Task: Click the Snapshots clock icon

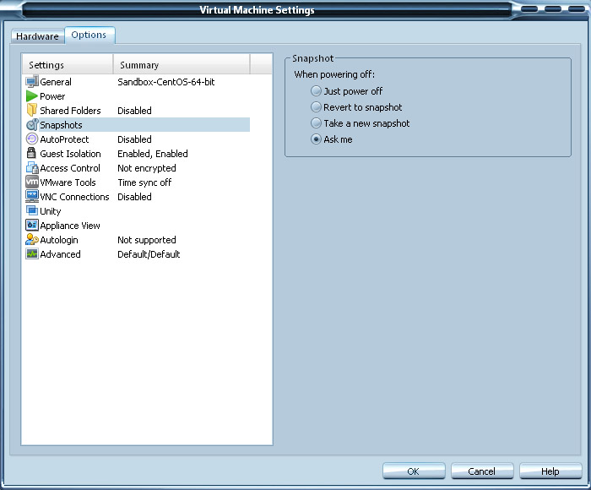Action: (32, 124)
